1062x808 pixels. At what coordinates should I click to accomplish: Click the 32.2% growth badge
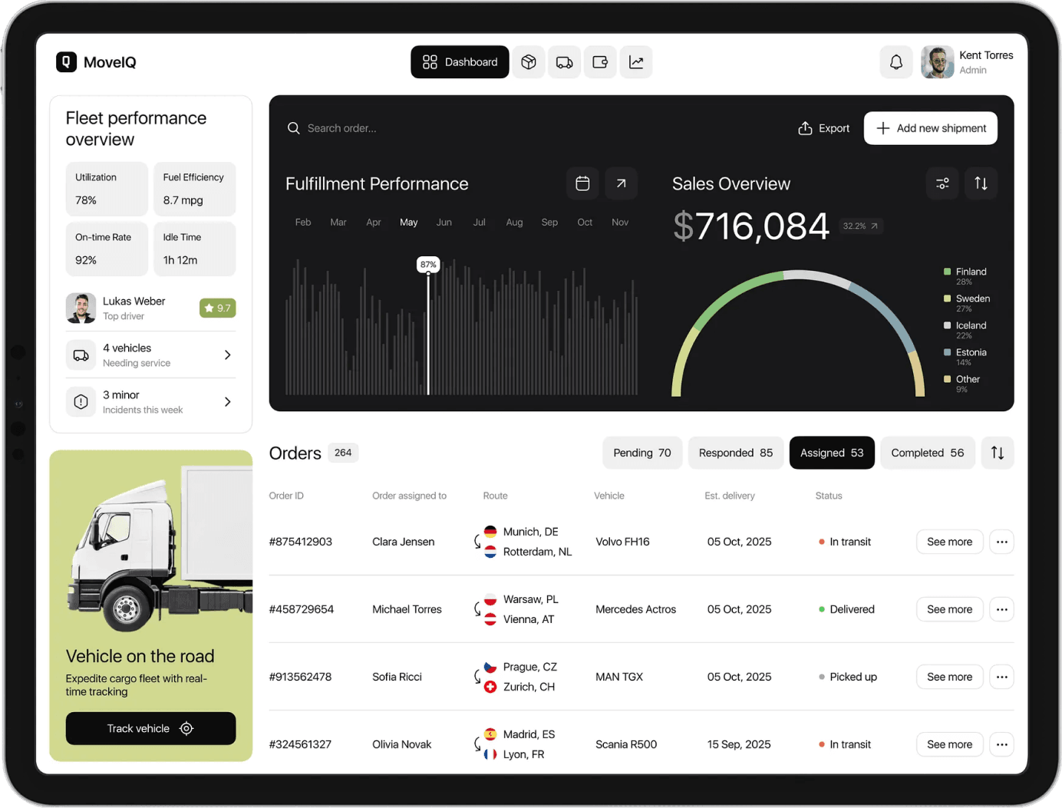coord(860,226)
